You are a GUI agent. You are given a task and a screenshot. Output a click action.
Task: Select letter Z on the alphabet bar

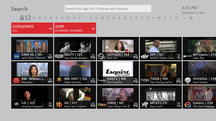tap(176, 18)
